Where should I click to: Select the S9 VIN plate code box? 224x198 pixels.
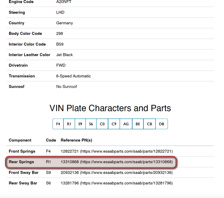(80, 124)
